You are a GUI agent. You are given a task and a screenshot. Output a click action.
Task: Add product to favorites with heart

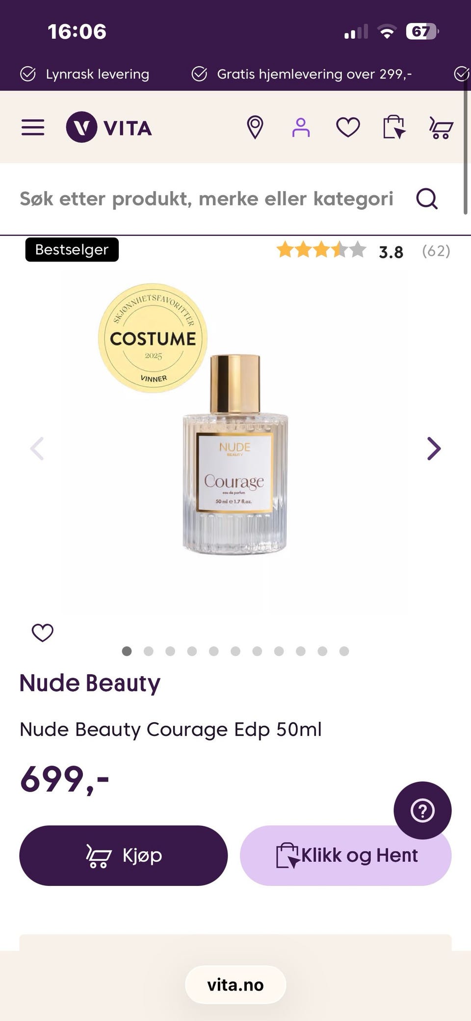pyautogui.click(x=43, y=632)
